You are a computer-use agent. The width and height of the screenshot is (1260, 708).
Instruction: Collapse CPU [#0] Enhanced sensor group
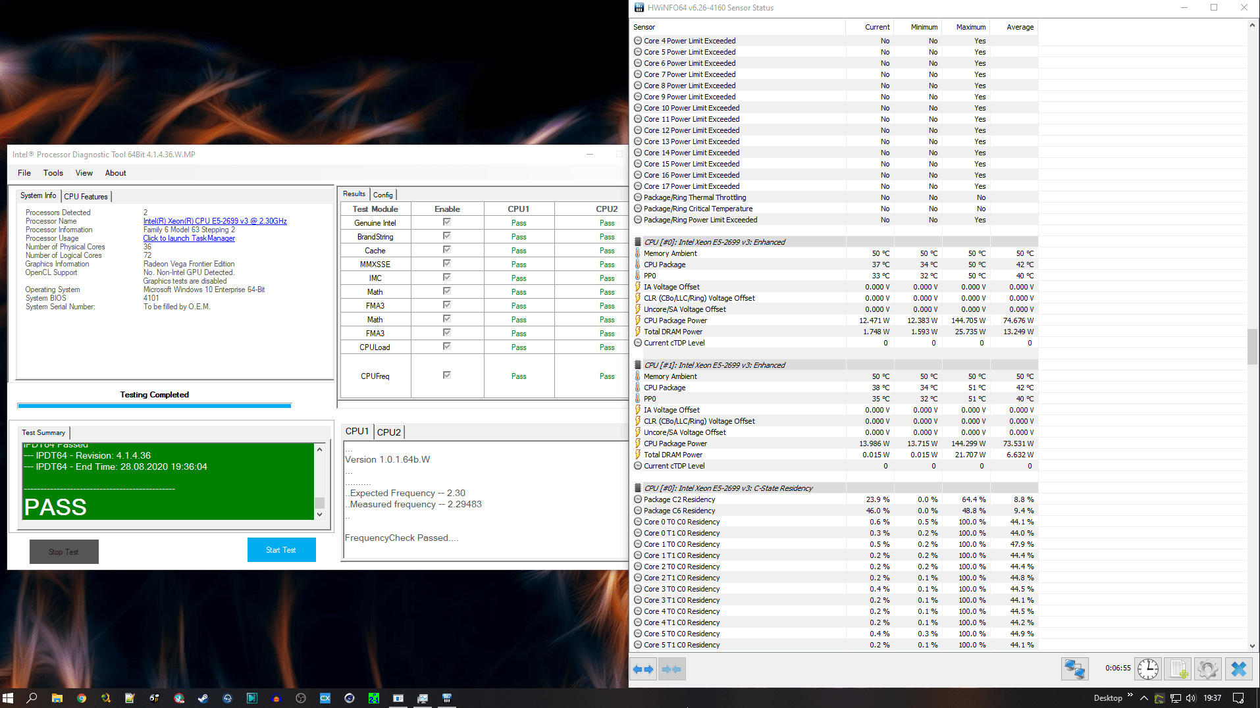638,242
